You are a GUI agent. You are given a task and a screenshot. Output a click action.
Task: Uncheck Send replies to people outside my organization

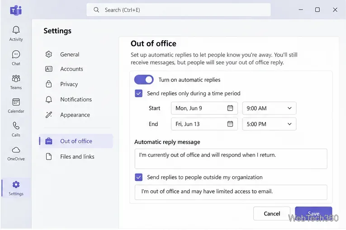coord(138,177)
